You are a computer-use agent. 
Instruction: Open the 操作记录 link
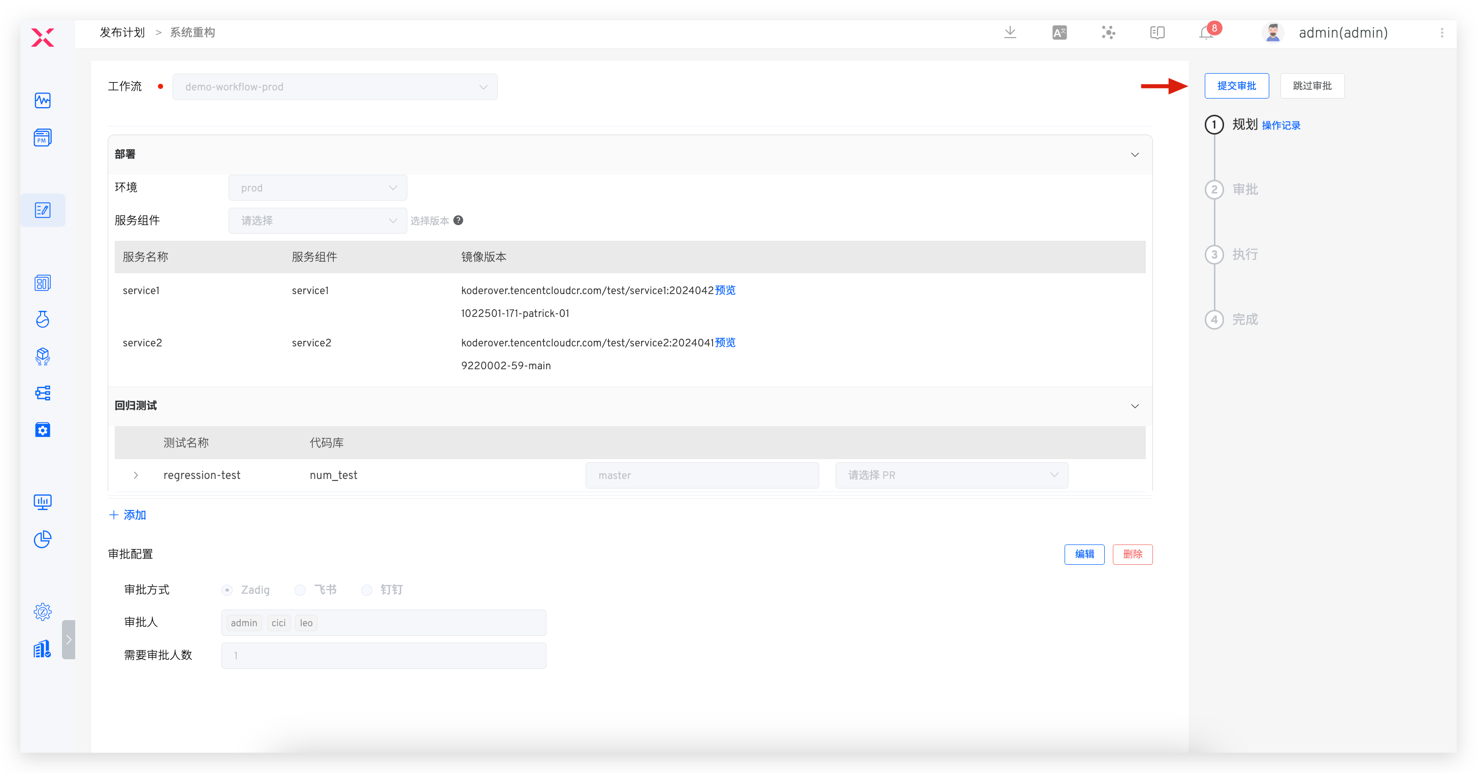[1281, 125]
